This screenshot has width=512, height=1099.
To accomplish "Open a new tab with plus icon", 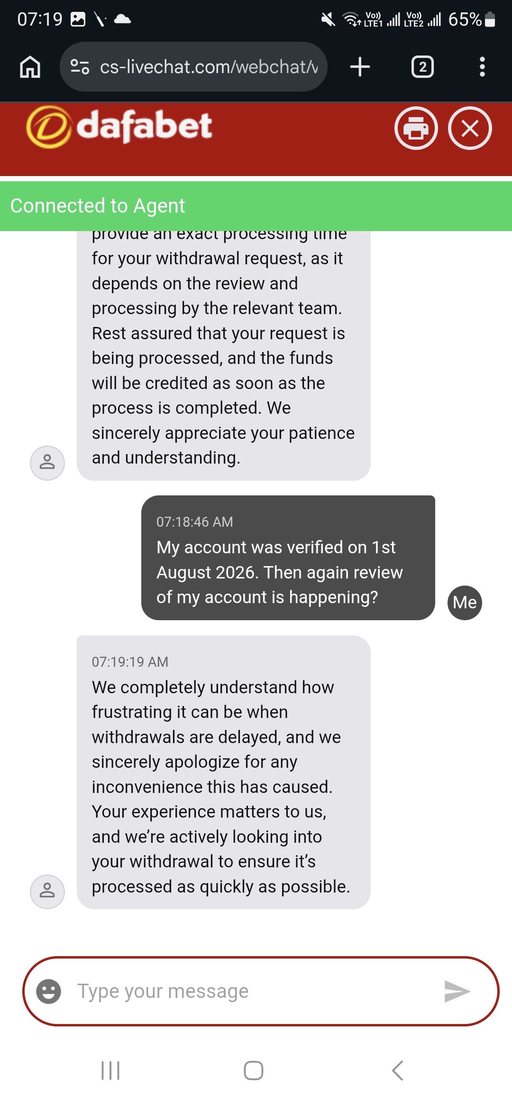I will pos(360,67).
